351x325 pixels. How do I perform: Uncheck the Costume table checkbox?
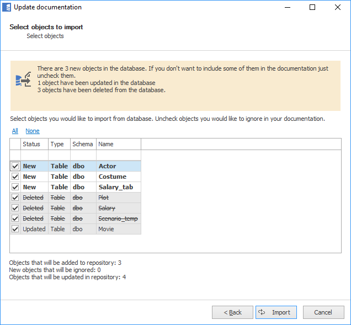point(15,177)
